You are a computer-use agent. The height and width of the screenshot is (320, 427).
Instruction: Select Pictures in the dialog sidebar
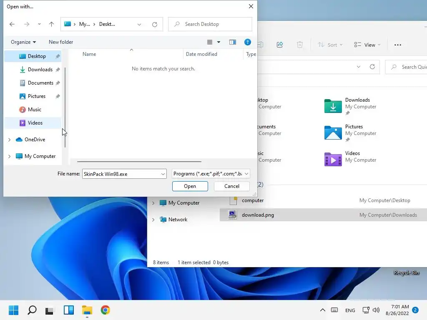coord(33,96)
